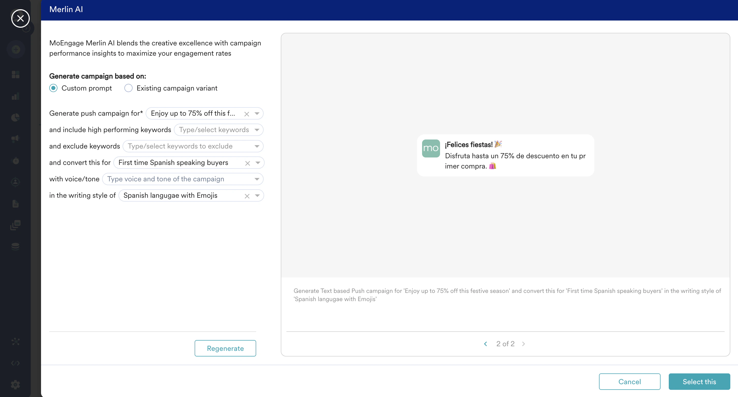Clear the push campaign prompt text
This screenshot has height=397, width=738.
pos(247,114)
